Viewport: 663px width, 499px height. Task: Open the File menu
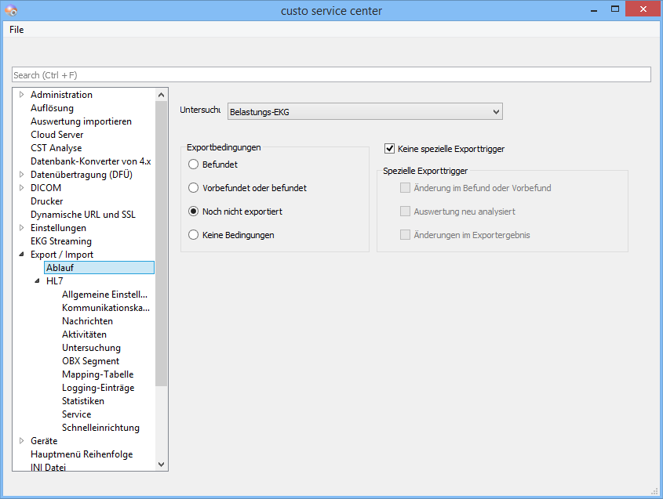tap(16, 30)
